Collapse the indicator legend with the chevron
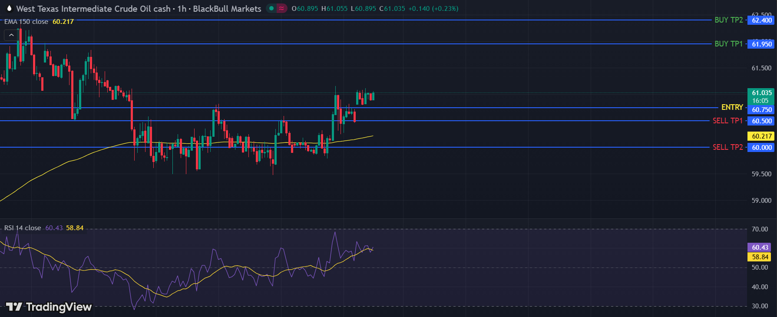The height and width of the screenshot is (317, 777). pos(11,35)
